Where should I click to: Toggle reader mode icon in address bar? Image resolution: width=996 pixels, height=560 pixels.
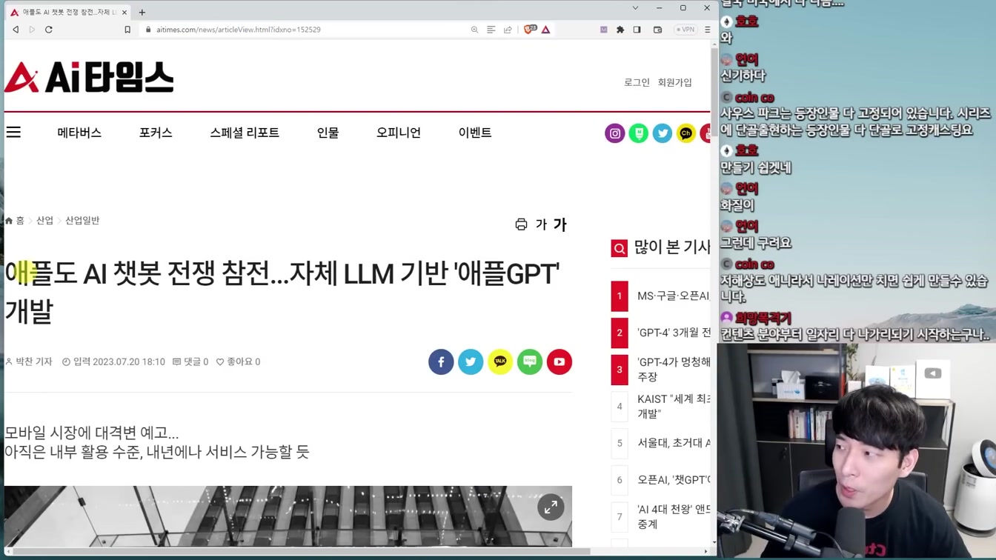point(491,30)
